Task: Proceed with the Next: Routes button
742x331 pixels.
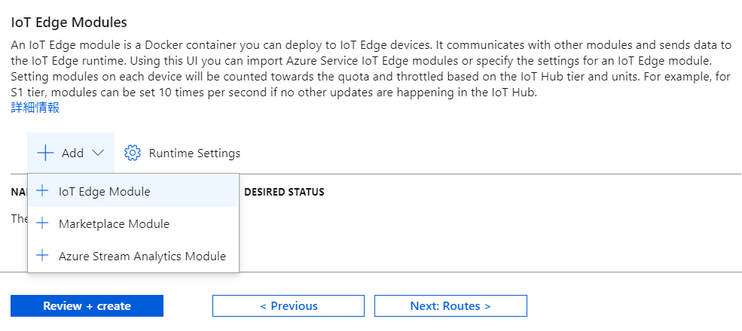Action: (x=450, y=306)
